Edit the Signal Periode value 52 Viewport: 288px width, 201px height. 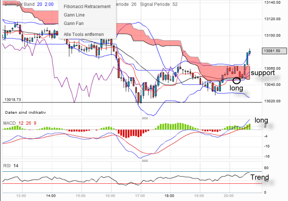175,4
